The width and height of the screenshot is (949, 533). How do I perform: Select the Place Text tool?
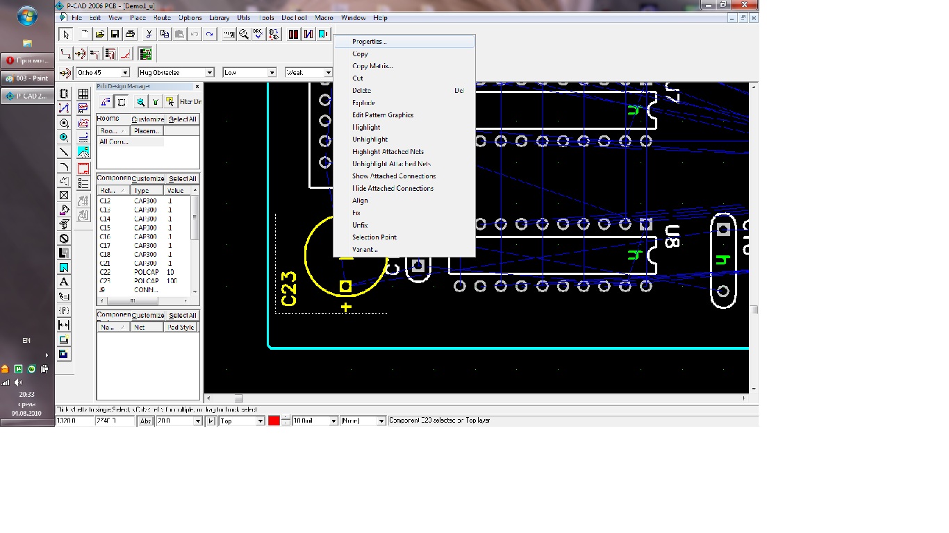coord(64,282)
